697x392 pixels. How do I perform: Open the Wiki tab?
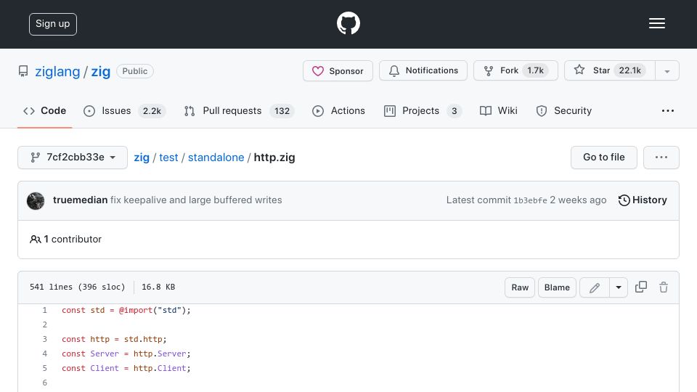tap(499, 110)
